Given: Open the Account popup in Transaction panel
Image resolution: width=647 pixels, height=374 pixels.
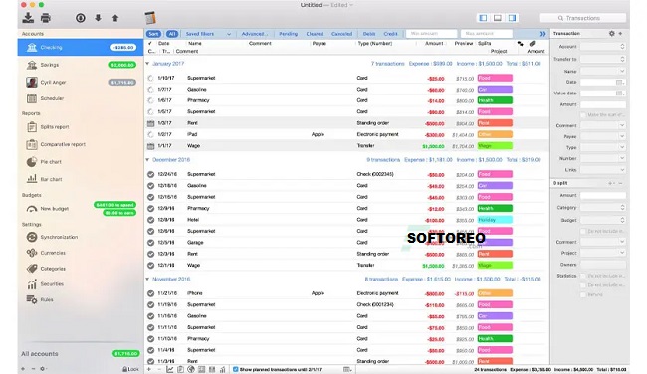Looking at the screenshot, I should click(603, 47).
